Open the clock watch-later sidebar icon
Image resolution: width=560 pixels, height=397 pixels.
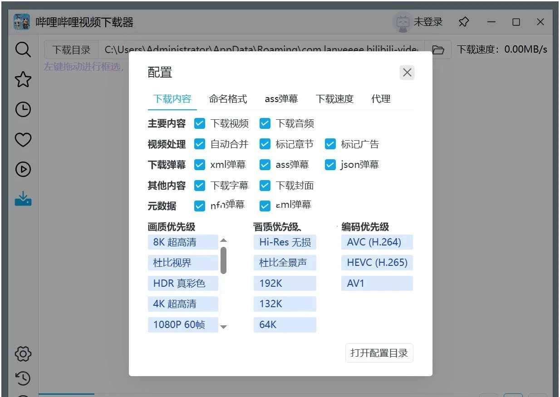[23, 109]
